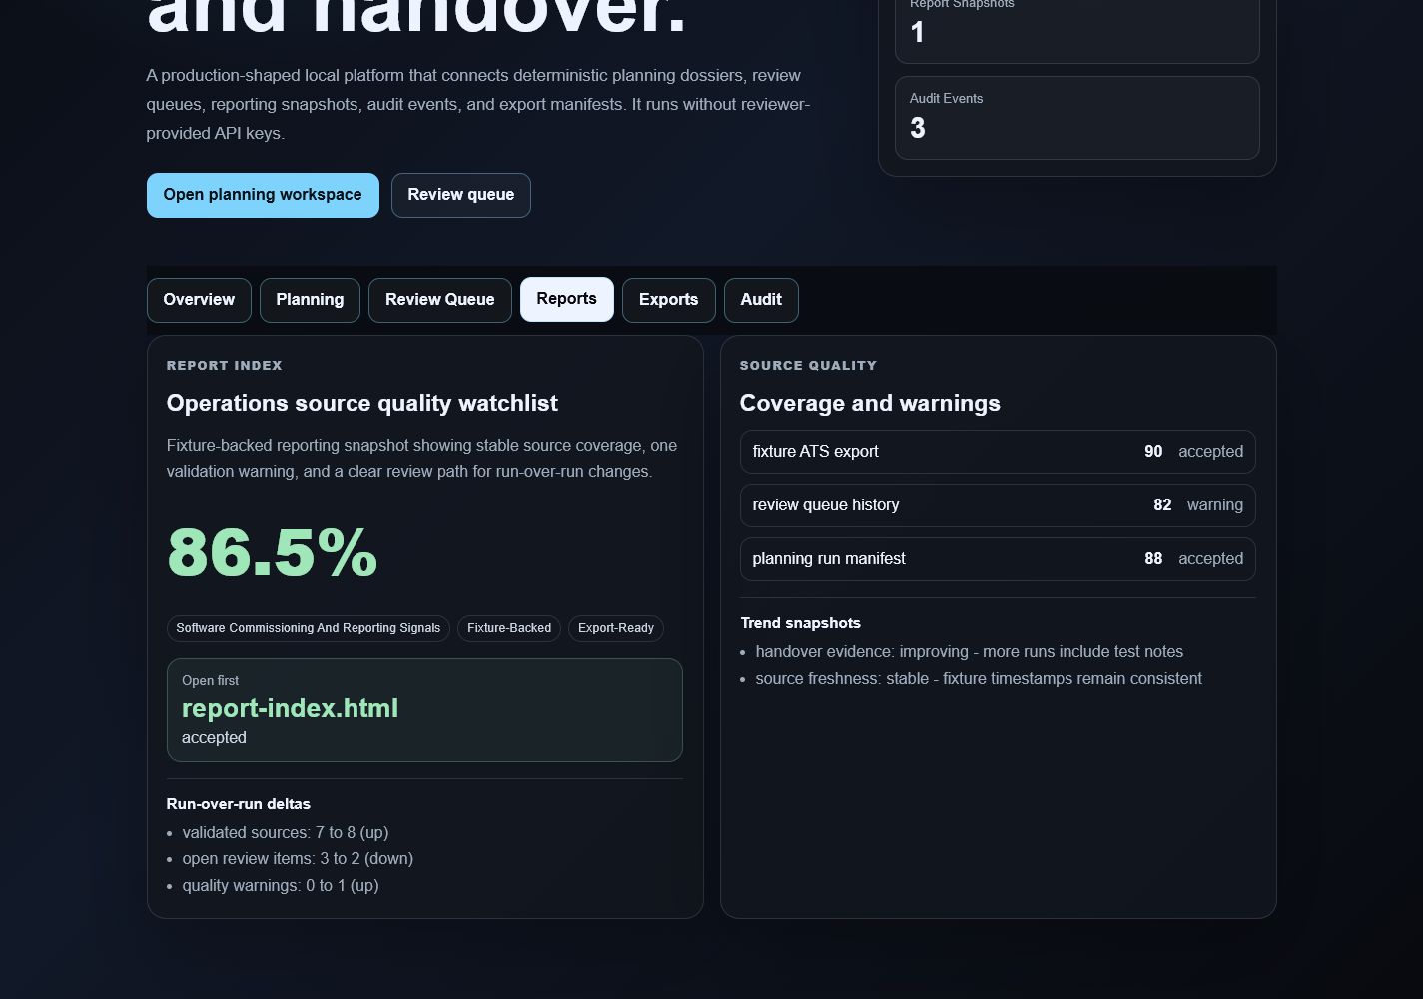Click the fixture ATS export row
This screenshot has width=1423, height=999.
(x=998, y=452)
